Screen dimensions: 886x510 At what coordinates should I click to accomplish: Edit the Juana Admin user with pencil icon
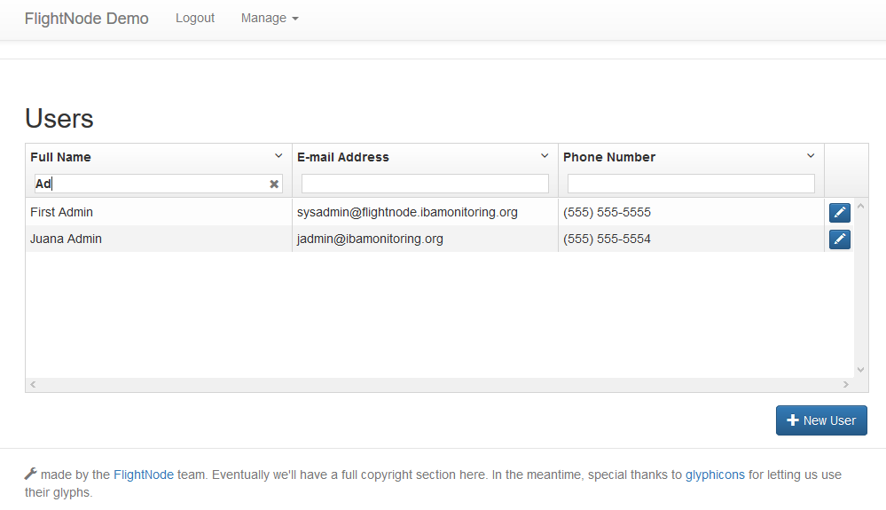tap(840, 239)
